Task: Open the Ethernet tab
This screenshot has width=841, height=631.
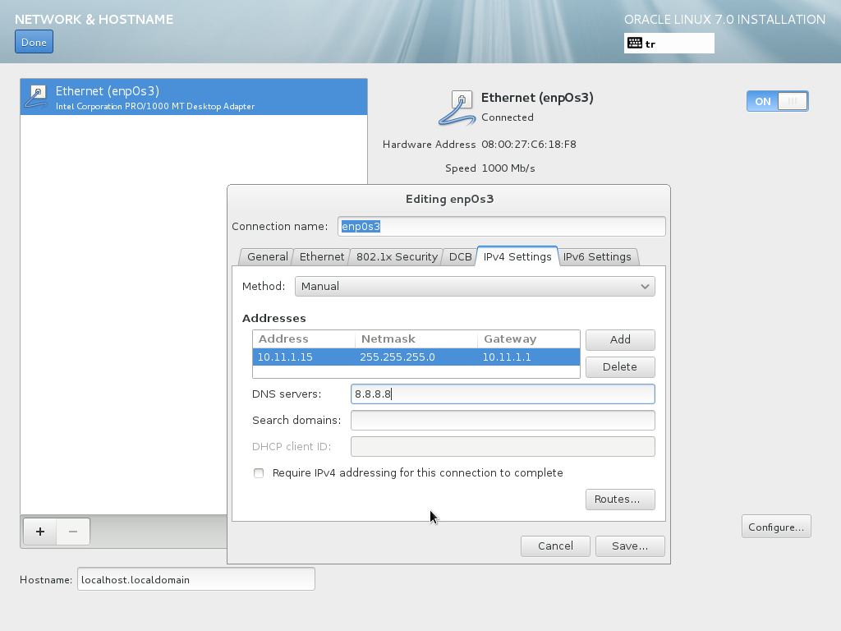Action: pyautogui.click(x=321, y=257)
